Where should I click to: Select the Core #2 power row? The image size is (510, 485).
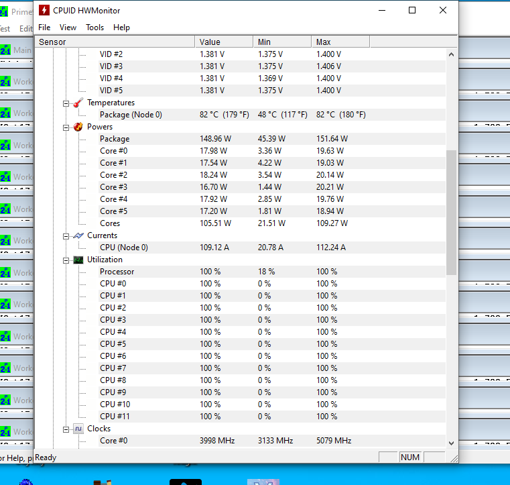[272, 175]
